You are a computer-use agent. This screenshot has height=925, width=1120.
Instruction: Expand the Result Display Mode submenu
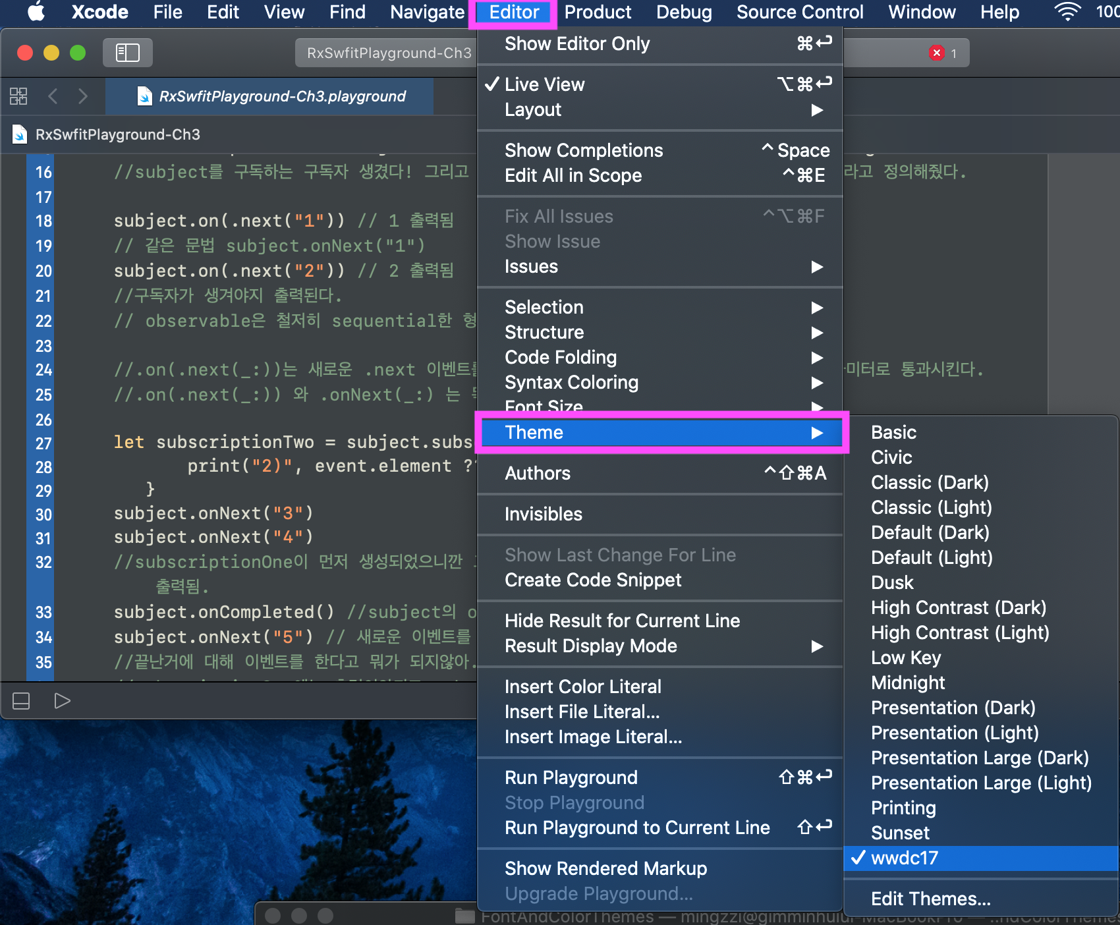coord(659,646)
